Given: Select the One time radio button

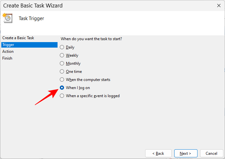Looking at the screenshot, I should pos(62,72).
